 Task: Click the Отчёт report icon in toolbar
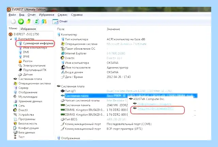tap(55, 21)
